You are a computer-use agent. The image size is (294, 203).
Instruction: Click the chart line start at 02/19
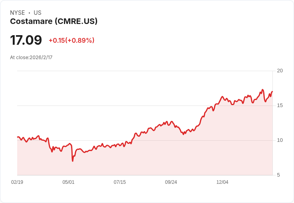[18, 137]
